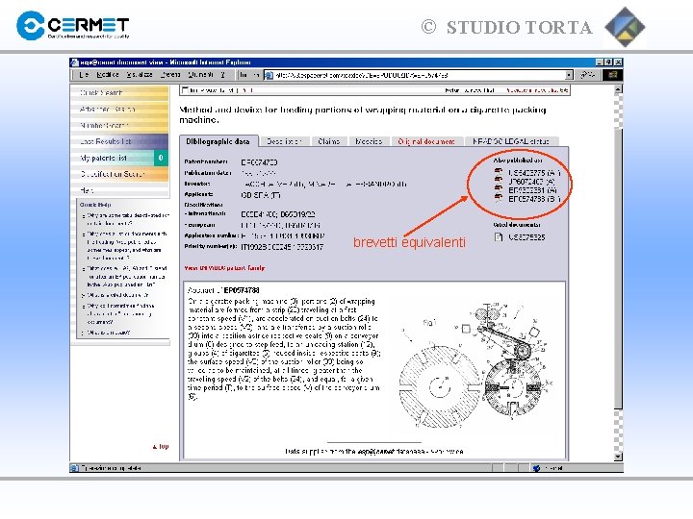Click the Internet Explorer logo throbber
The height and width of the screenshot is (519, 693).
pyautogui.click(x=612, y=75)
